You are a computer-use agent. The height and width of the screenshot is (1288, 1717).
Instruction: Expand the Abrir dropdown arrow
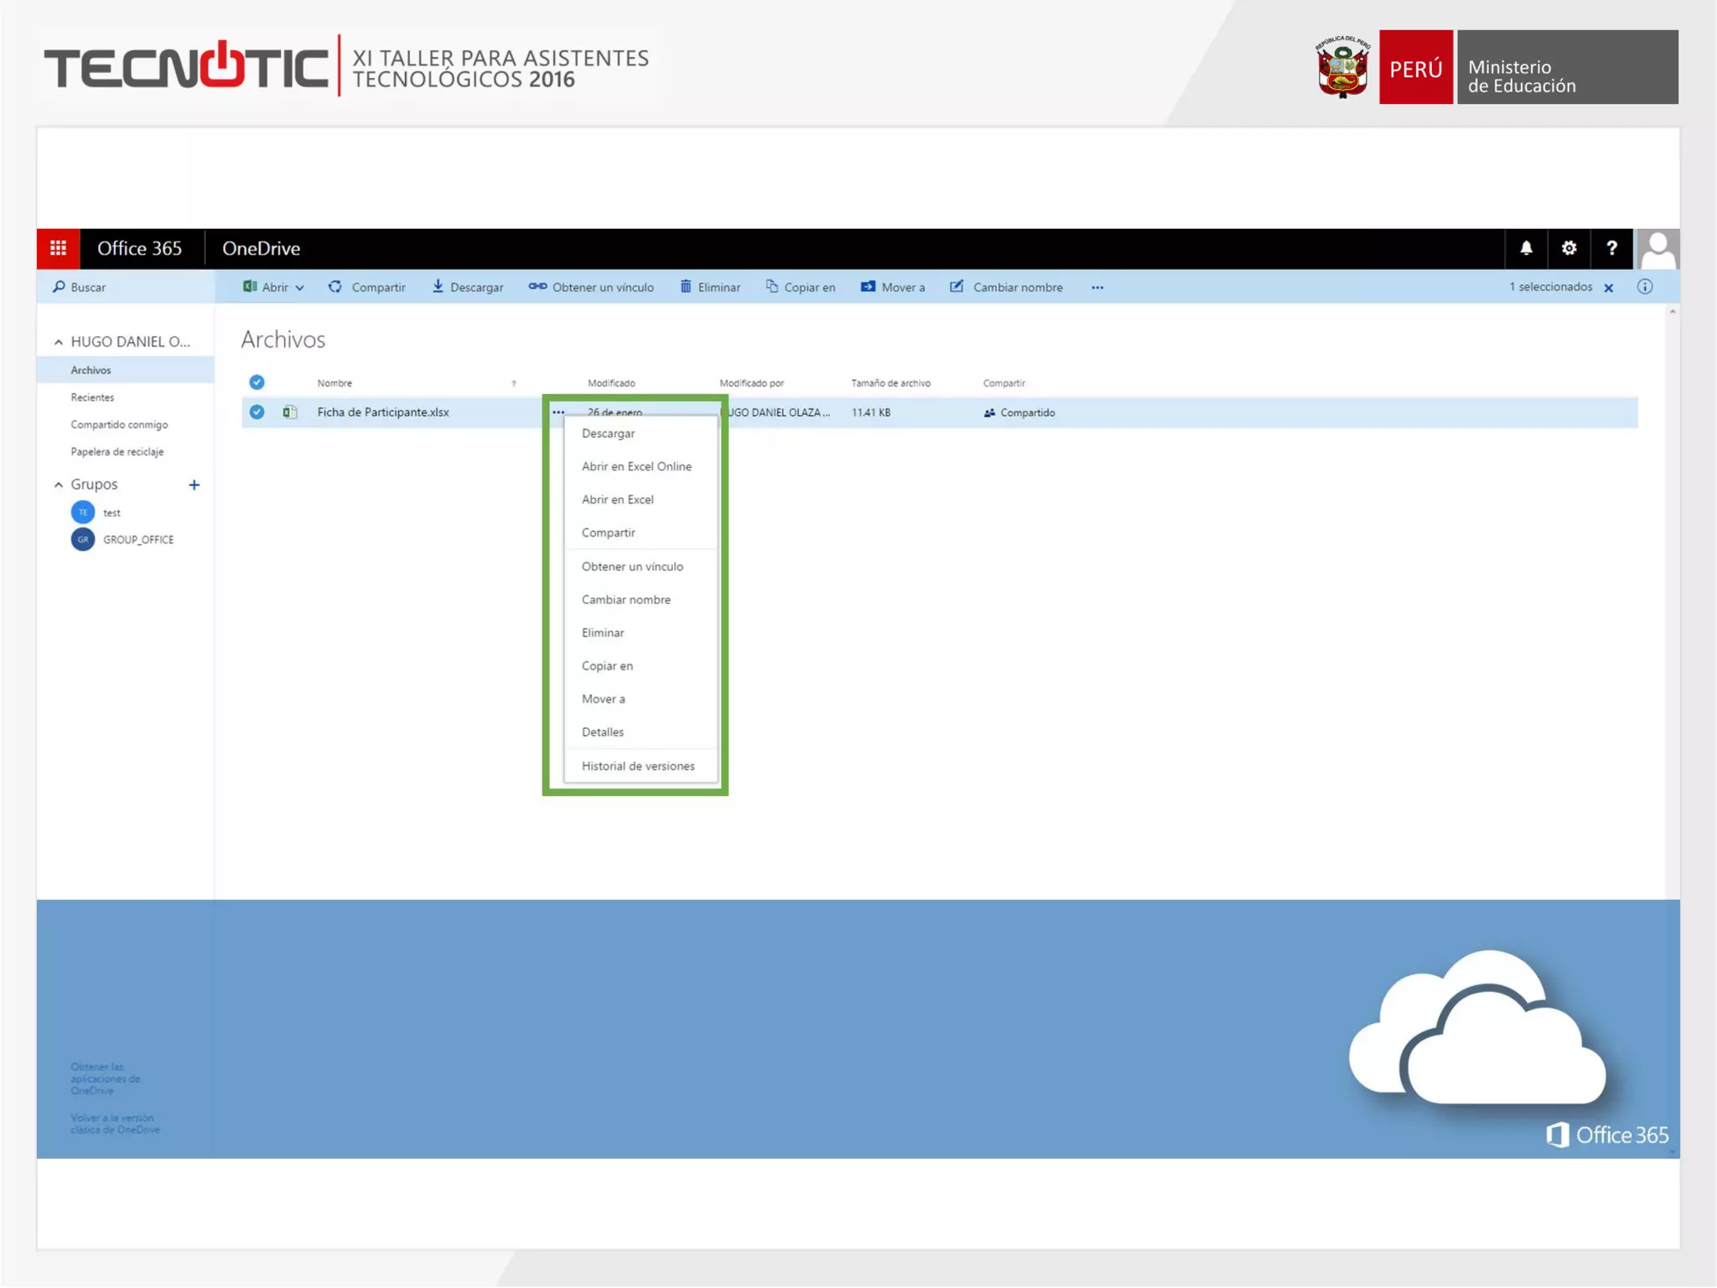299,288
